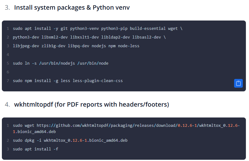Viewport: 249px width, 161px height.
Task: Click the 'wkhtmltopdf (for PDF reports' heading
Action: [91, 104]
